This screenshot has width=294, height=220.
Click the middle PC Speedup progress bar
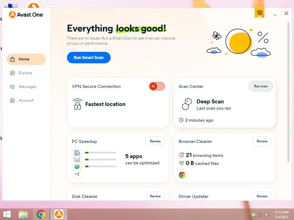pos(101,160)
